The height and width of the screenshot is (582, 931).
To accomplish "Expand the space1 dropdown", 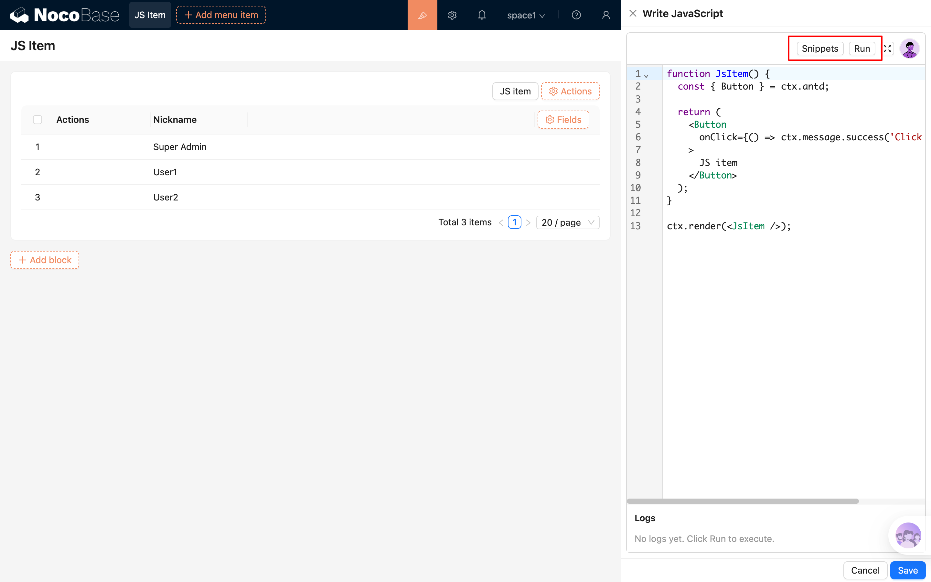I will pos(526,16).
